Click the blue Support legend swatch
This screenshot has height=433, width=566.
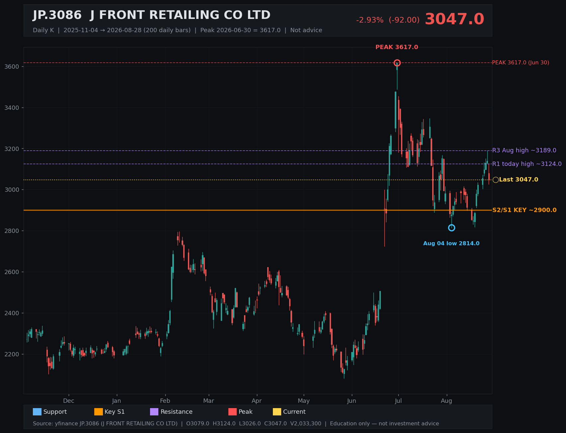(37, 412)
